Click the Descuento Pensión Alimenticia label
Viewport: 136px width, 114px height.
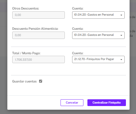[35, 28]
